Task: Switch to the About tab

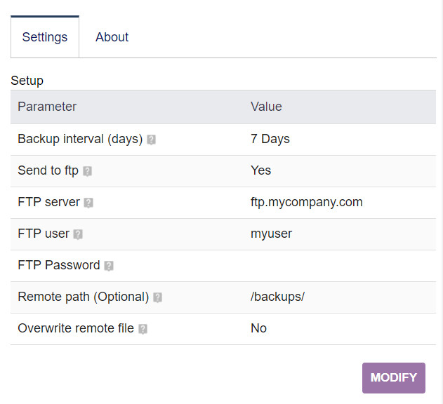Action: (x=112, y=37)
